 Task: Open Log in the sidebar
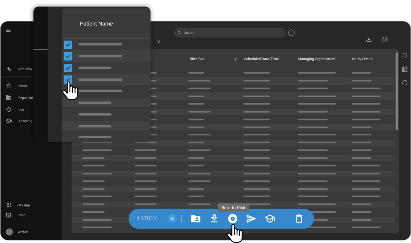[x=21, y=110]
